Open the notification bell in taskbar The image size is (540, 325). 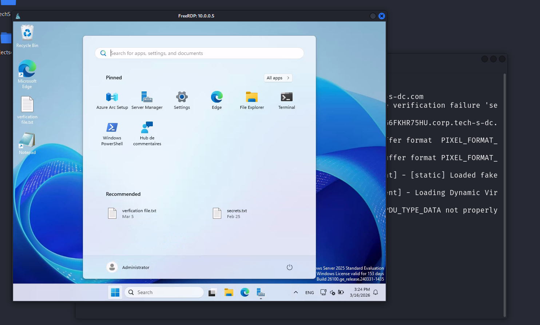[376, 292]
